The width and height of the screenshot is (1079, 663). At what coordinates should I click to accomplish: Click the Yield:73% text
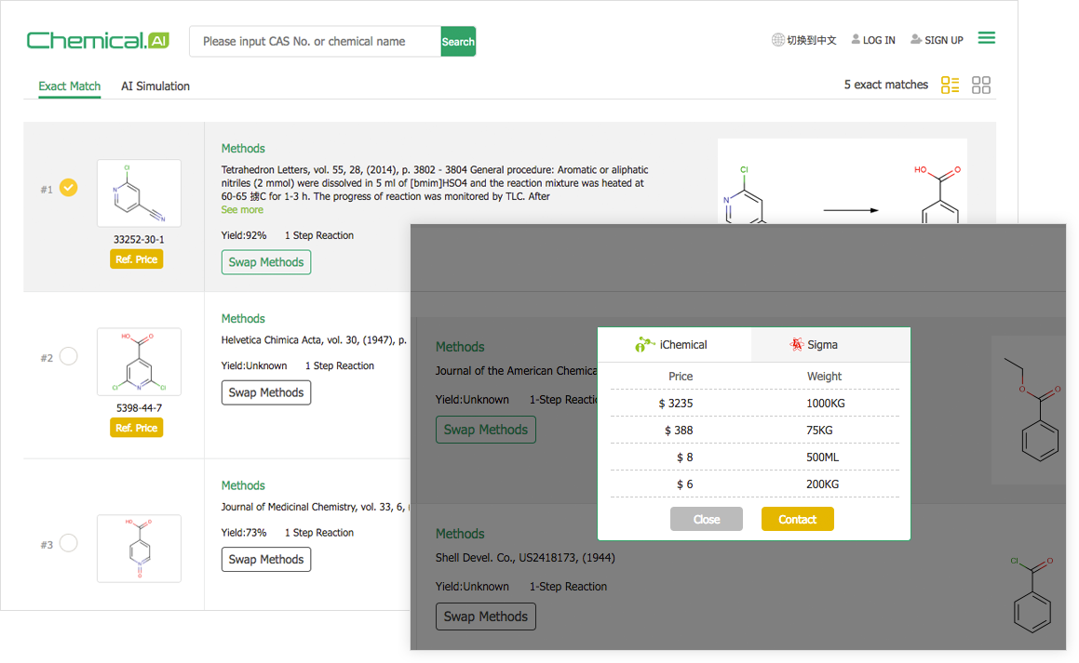(244, 533)
